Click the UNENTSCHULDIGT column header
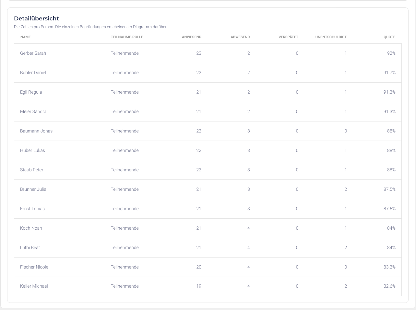This screenshot has width=416, height=310. point(331,37)
